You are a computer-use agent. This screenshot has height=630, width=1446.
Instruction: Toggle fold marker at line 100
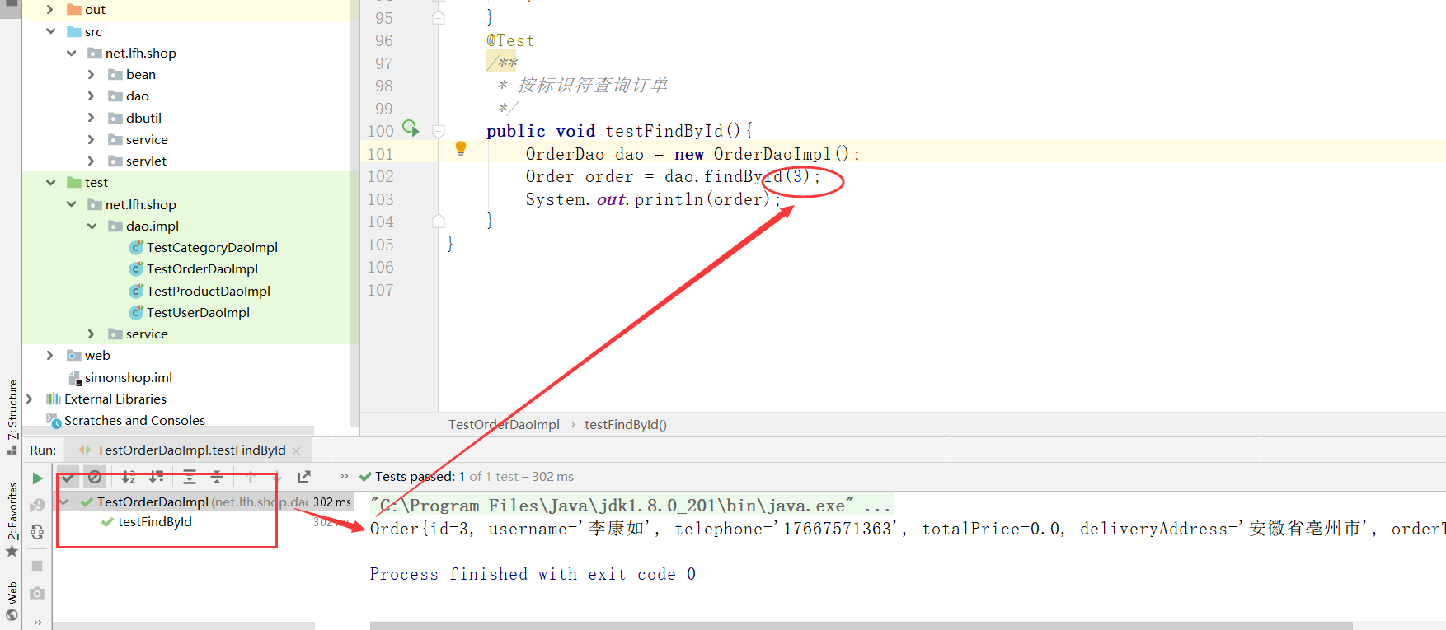coord(439,131)
